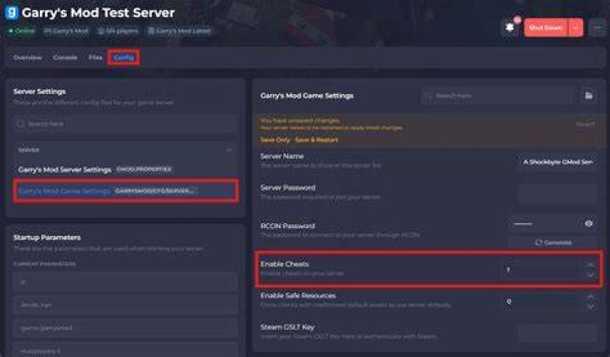
Task: Click Revert in the unsaved changes banner
Action: (x=585, y=124)
